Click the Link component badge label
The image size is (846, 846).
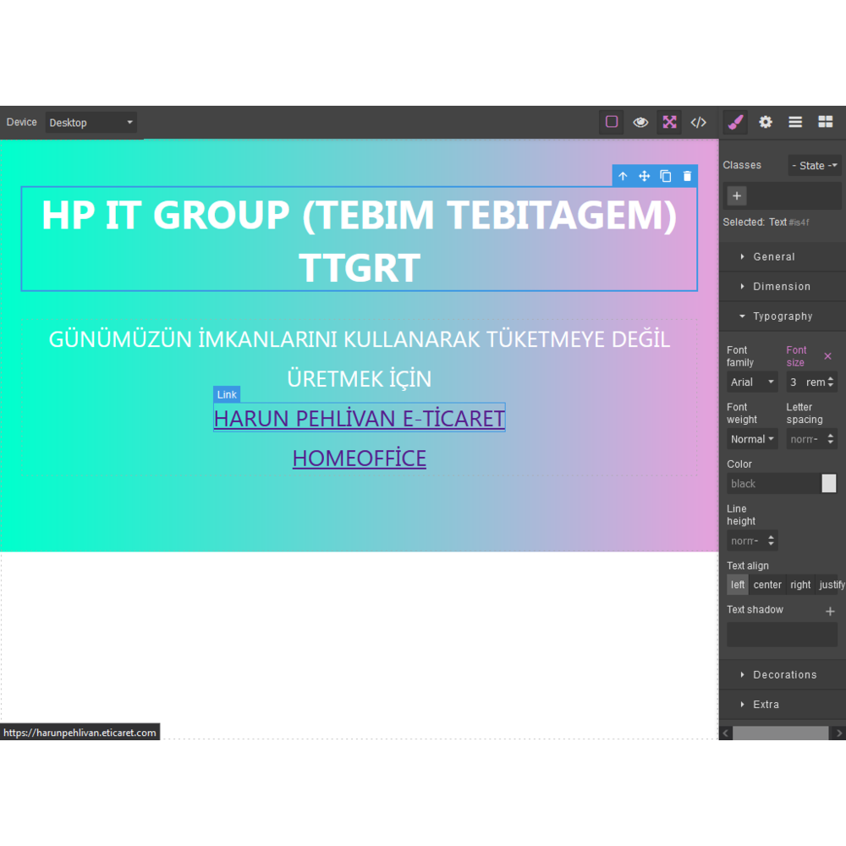227,394
